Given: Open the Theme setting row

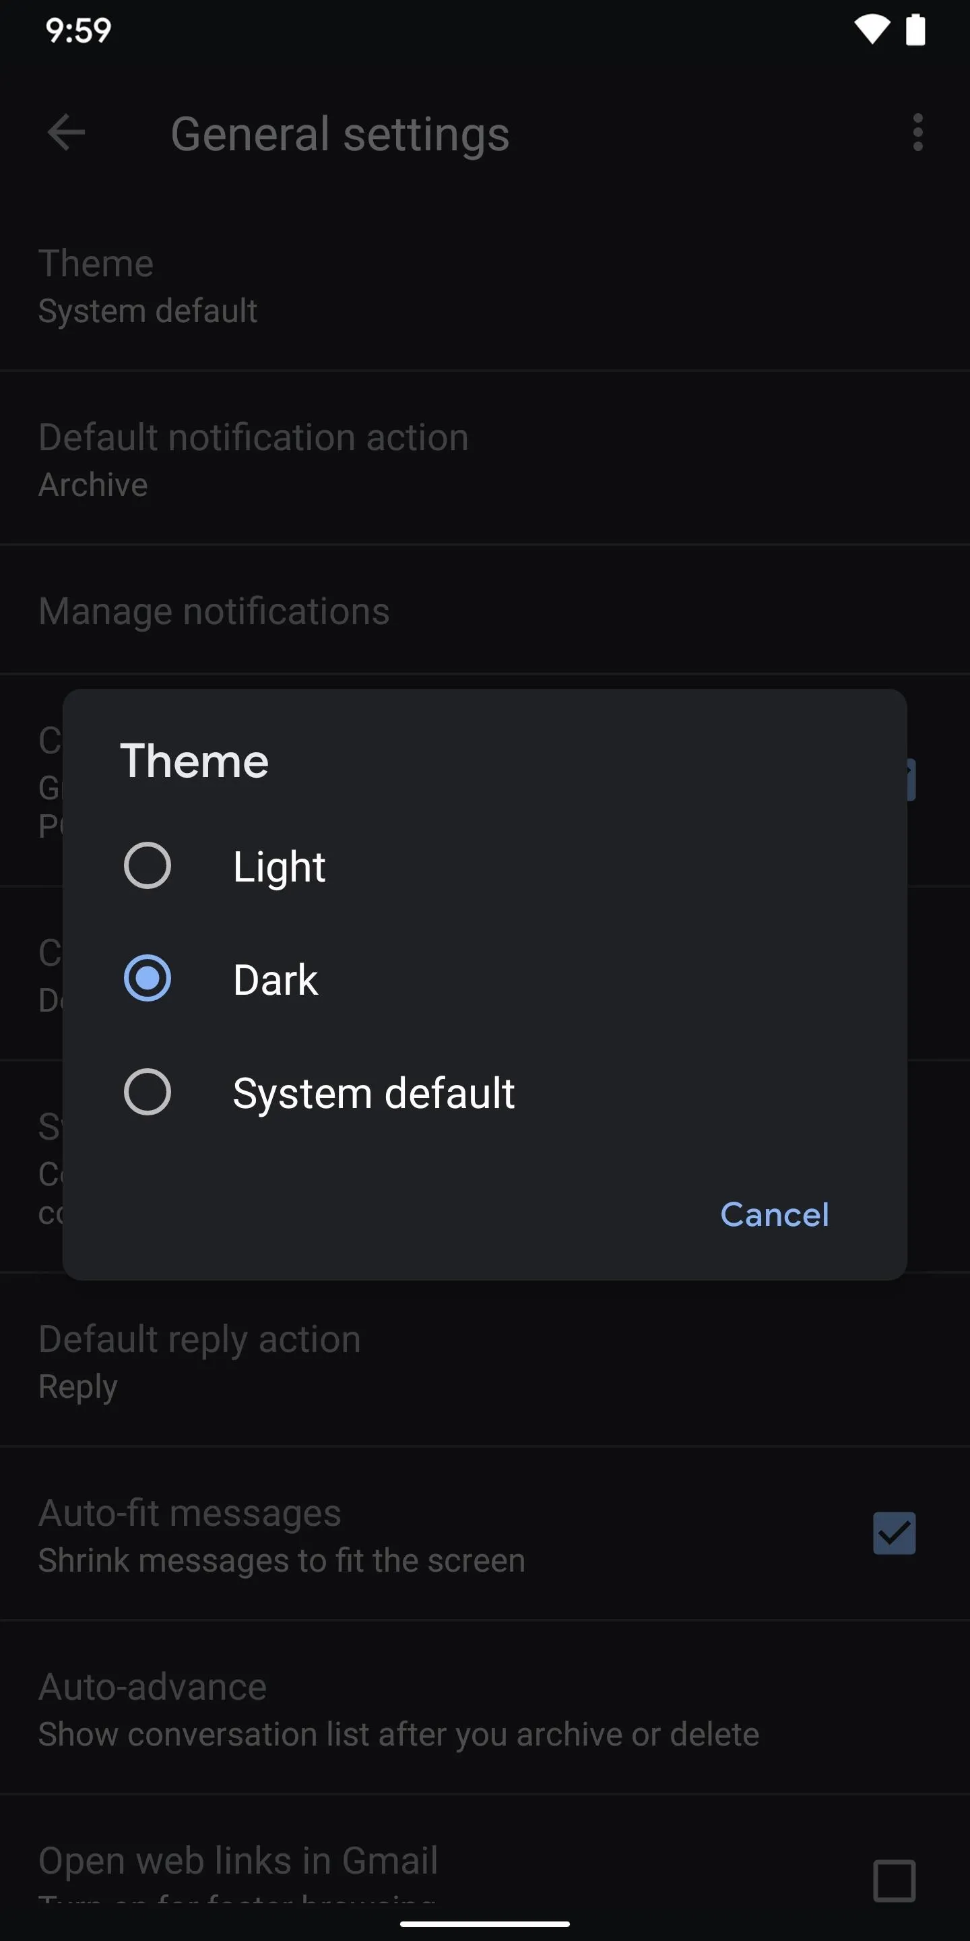Looking at the screenshot, I should 485,285.
